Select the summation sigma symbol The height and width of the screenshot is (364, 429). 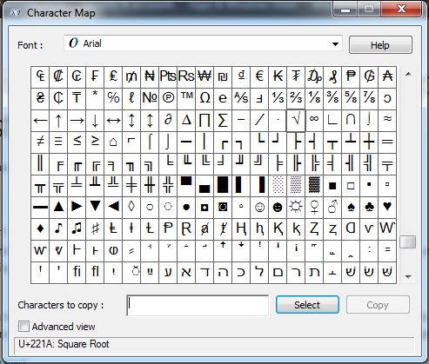pyautogui.click(x=223, y=121)
